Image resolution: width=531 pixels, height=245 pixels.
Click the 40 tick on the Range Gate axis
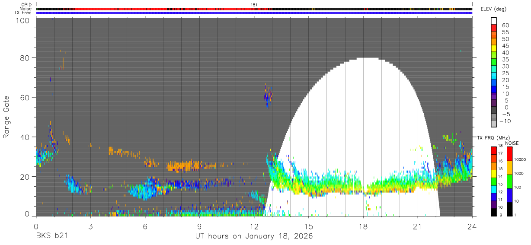26,137
